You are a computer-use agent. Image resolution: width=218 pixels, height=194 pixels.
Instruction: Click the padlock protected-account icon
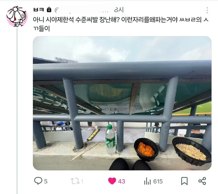pyautogui.click(x=49, y=10)
